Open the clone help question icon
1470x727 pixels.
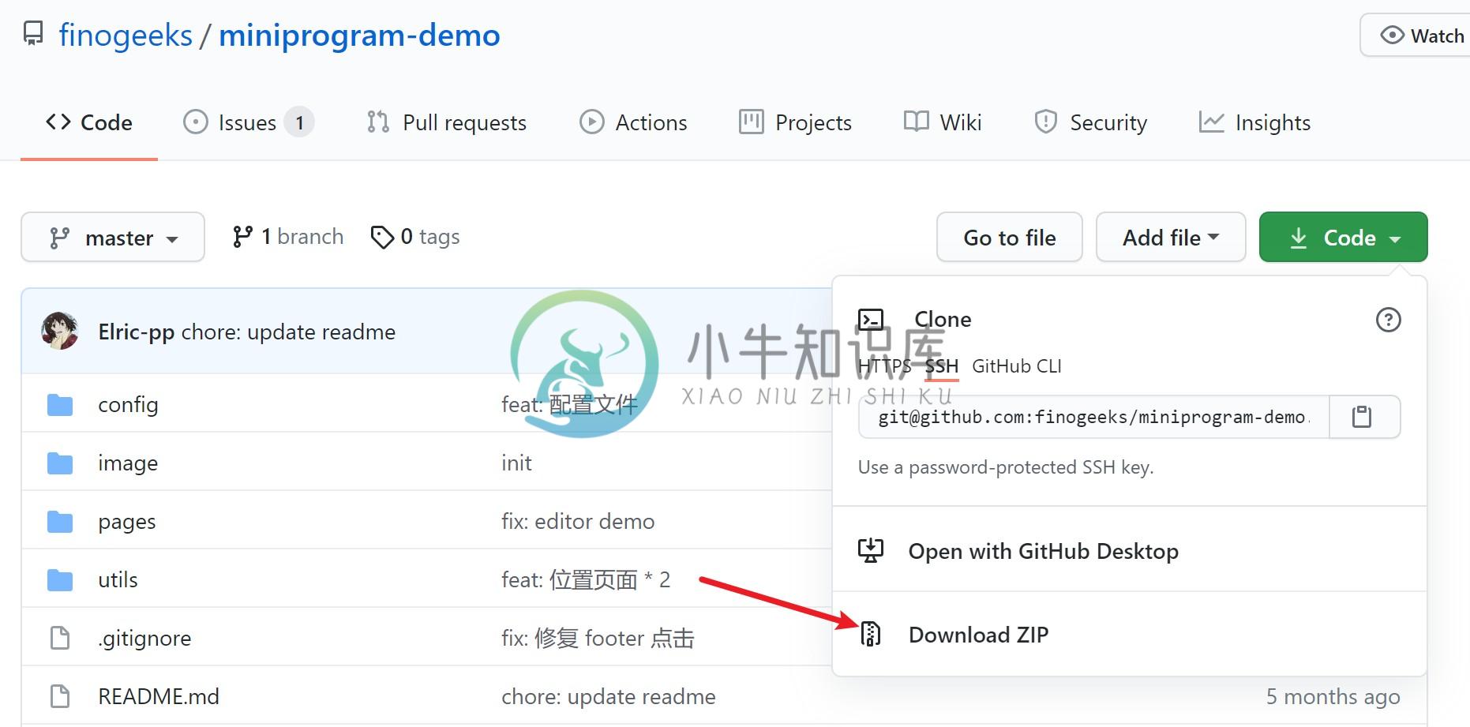tap(1388, 320)
